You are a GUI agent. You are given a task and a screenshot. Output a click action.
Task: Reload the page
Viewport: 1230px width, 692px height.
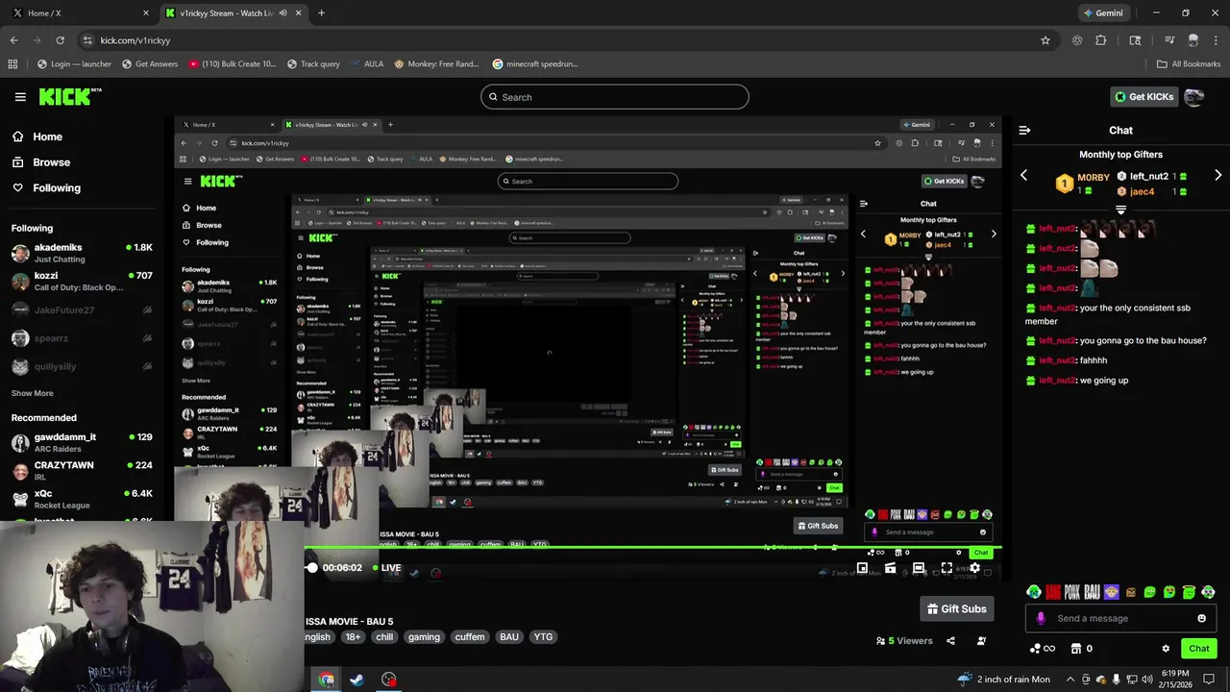click(60, 40)
